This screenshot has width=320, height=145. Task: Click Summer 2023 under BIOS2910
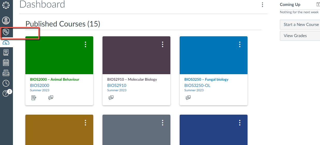(x=117, y=90)
